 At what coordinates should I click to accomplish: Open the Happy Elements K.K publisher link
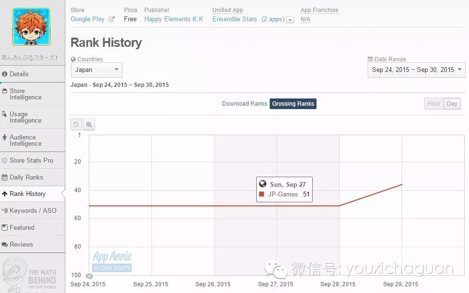tap(174, 19)
